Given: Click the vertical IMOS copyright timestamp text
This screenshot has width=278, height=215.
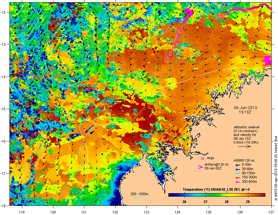Looking at the screenshot, I should point(276,168).
